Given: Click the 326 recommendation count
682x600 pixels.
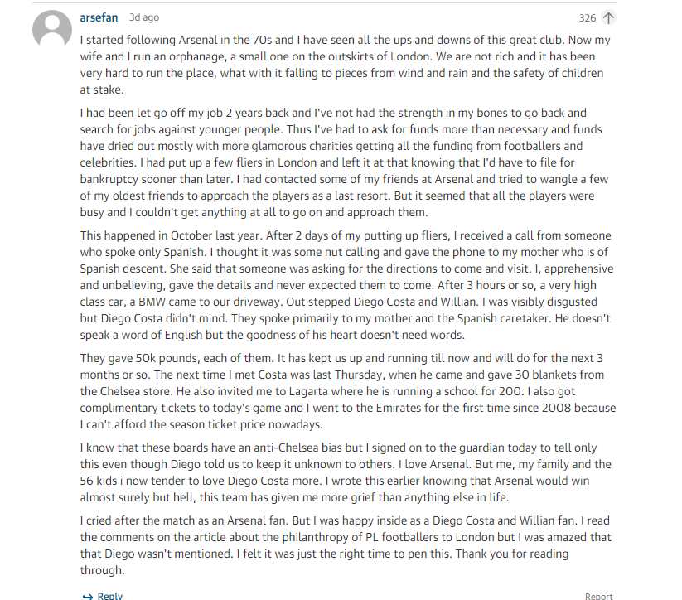Looking at the screenshot, I should coord(588,18).
